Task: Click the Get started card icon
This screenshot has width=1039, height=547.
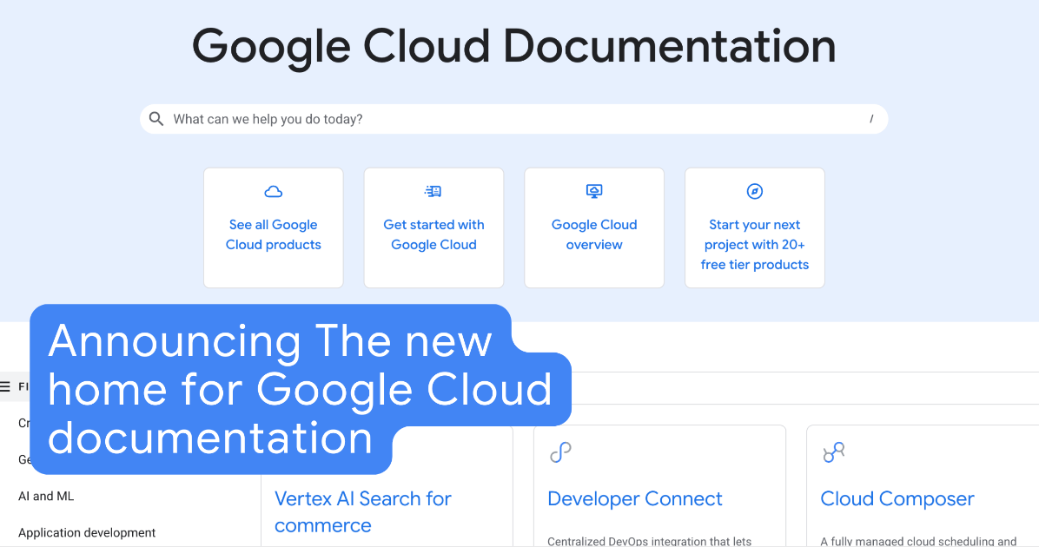Action: click(433, 192)
